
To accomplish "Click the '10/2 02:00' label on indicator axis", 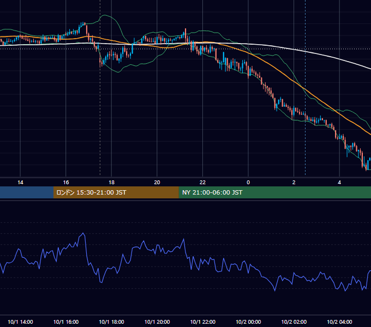I will (x=294, y=322).
